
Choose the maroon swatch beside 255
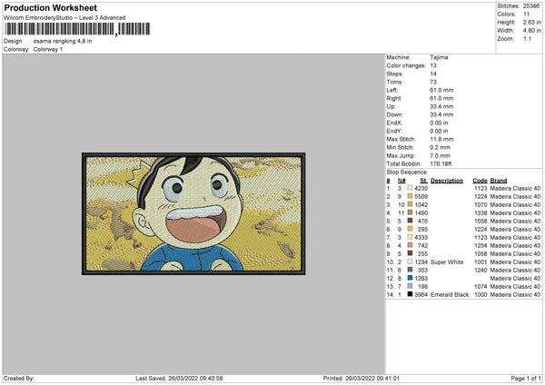411,253
